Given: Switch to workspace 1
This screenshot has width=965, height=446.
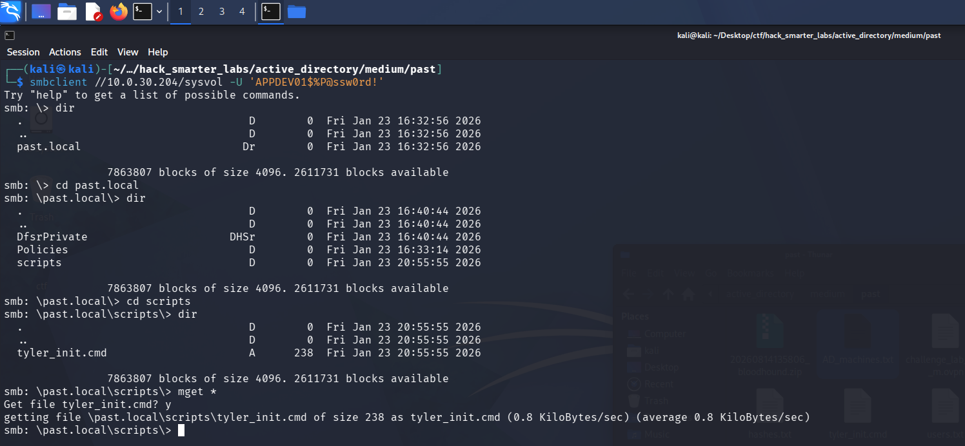Looking at the screenshot, I should (x=180, y=12).
